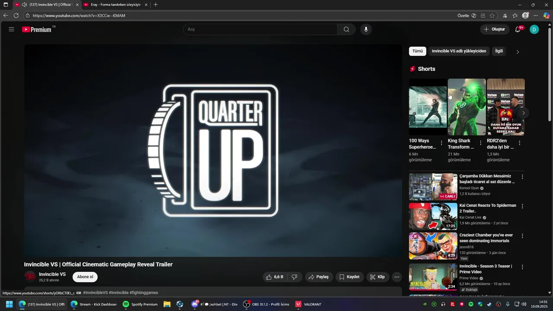Screen dimensions: 553x311
Task: Open the Invincible VS channel name link
Action: tap(52, 274)
